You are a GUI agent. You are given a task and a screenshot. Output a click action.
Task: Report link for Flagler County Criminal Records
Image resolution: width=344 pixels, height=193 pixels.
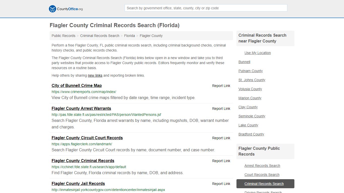(221, 161)
